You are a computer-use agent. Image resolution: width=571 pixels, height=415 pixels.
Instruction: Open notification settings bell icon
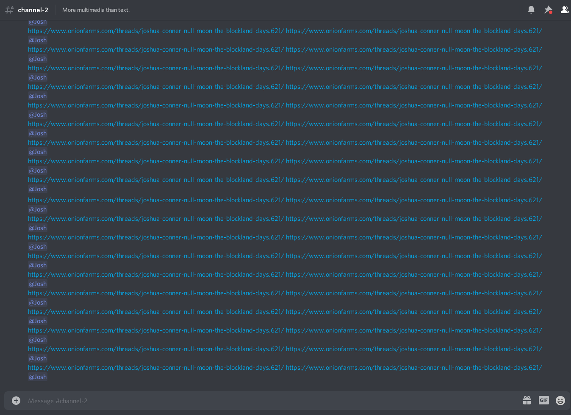(x=531, y=10)
